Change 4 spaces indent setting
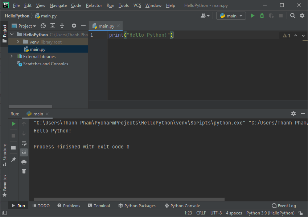308x217 pixels. click(x=234, y=213)
